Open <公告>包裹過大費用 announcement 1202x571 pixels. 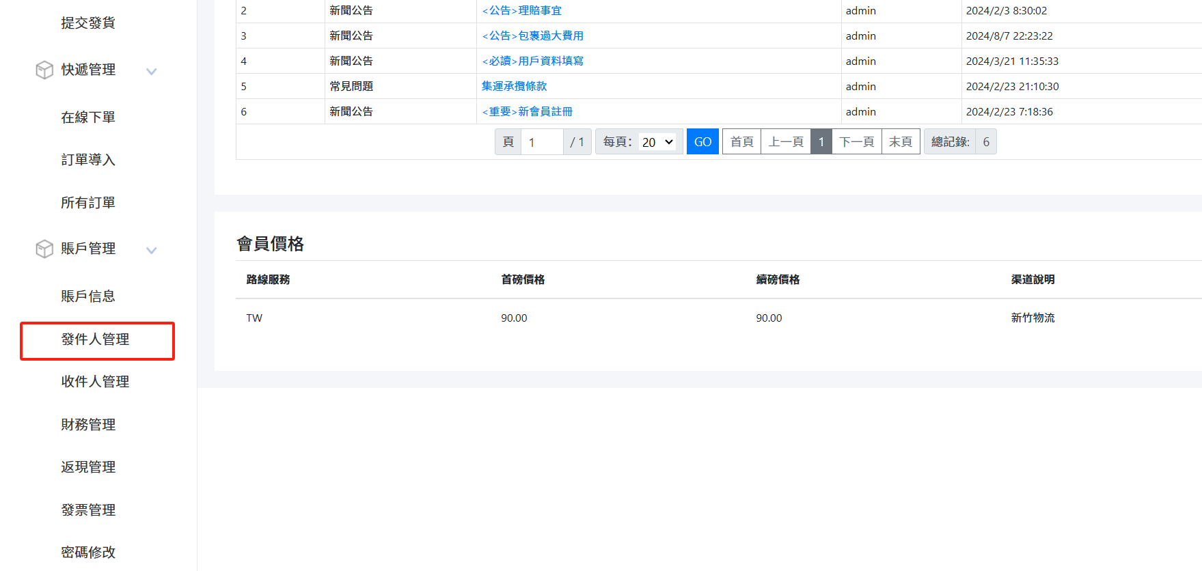(532, 36)
